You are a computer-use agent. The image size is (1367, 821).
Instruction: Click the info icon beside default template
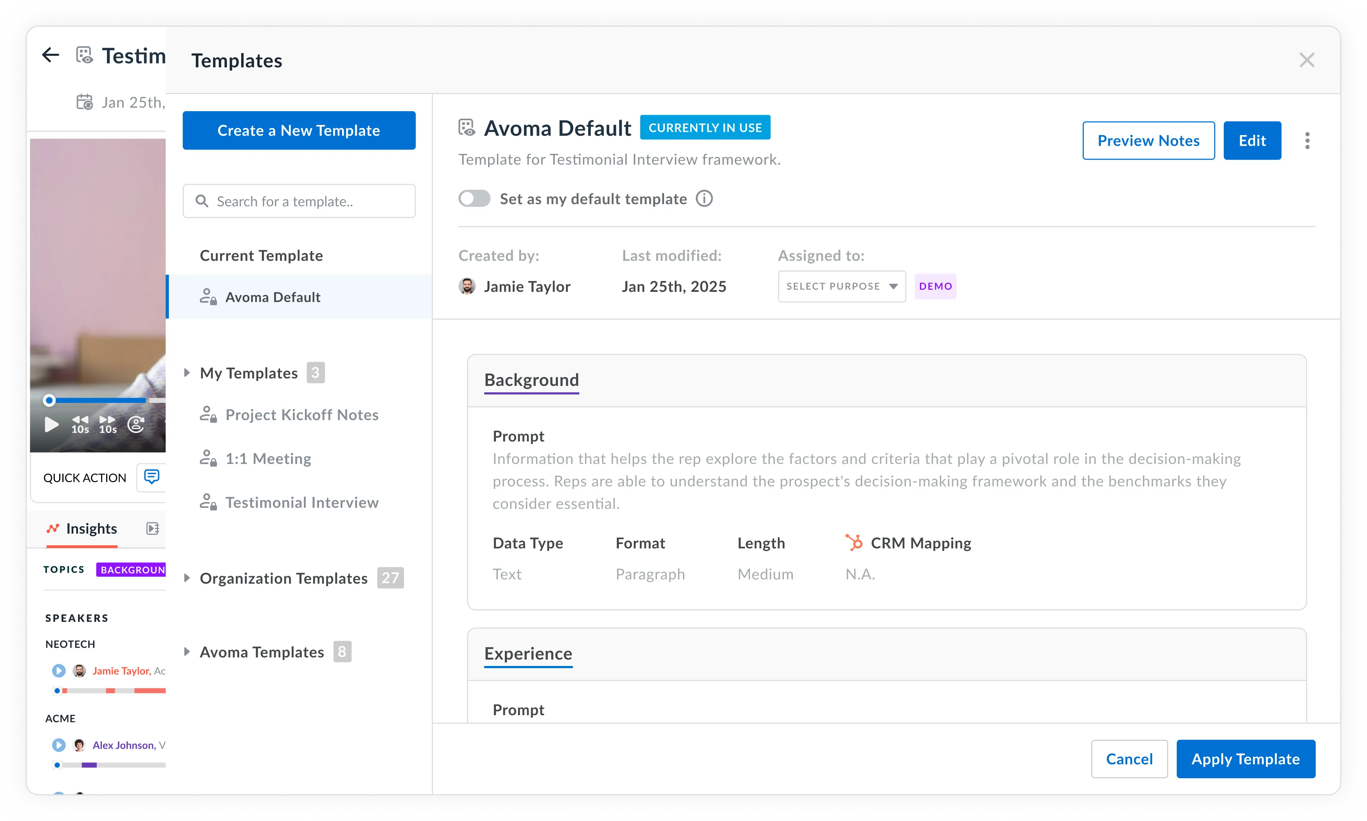704,198
